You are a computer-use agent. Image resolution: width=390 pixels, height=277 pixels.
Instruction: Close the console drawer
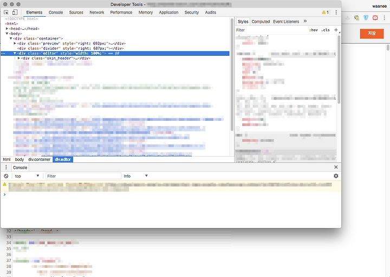click(x=336, y=167)
